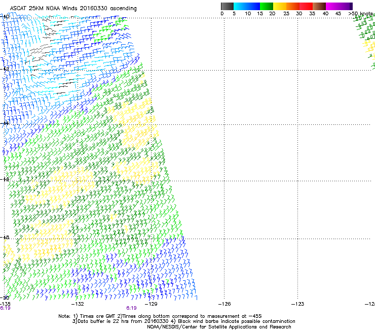Click the legend value '30'
Viewport: 375px width, 330px height.
[299, 14]
